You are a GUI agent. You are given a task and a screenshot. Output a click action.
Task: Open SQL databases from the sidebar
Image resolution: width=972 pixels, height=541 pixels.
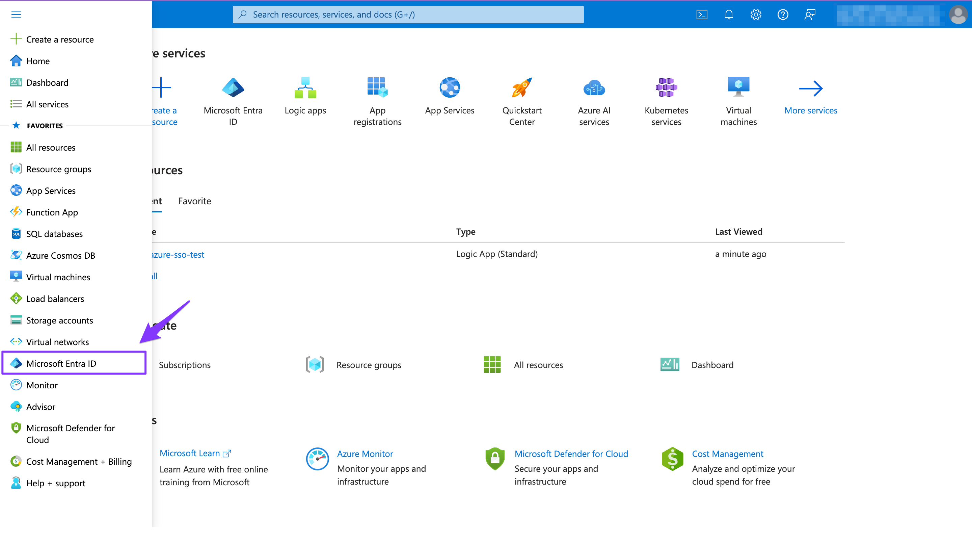click(x=54, y=234)
